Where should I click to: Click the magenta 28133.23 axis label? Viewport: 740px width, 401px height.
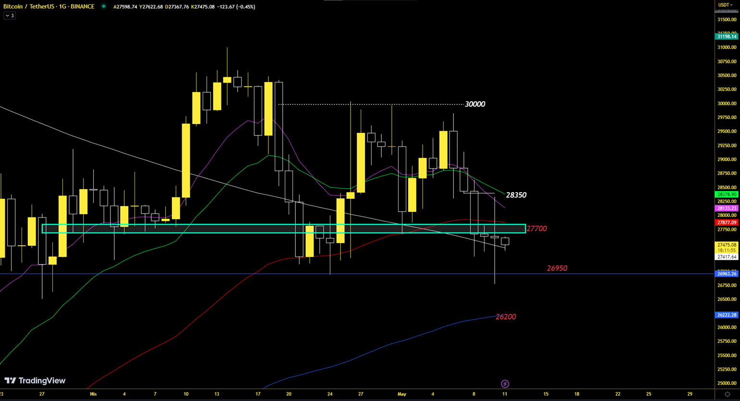[x=727, y=208]
